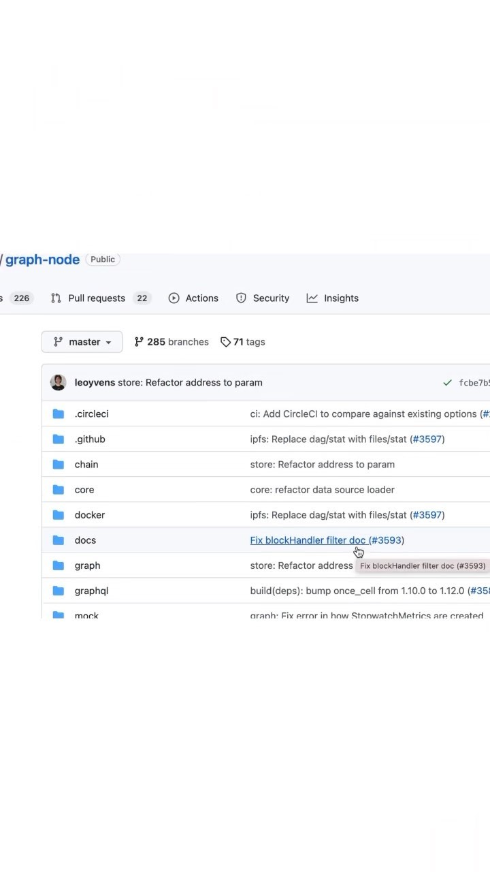The width and height of the screenshot is (490, 872).
Task: Click the docker folder icon
Action: coord(59,515)
